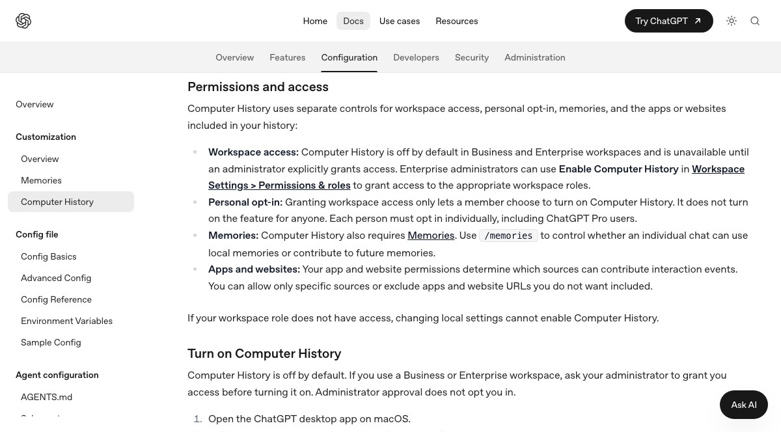Click the bold Workspace access: label
Image resolution: width=781 pixels, height=432 pixels.
coord(253,152)
